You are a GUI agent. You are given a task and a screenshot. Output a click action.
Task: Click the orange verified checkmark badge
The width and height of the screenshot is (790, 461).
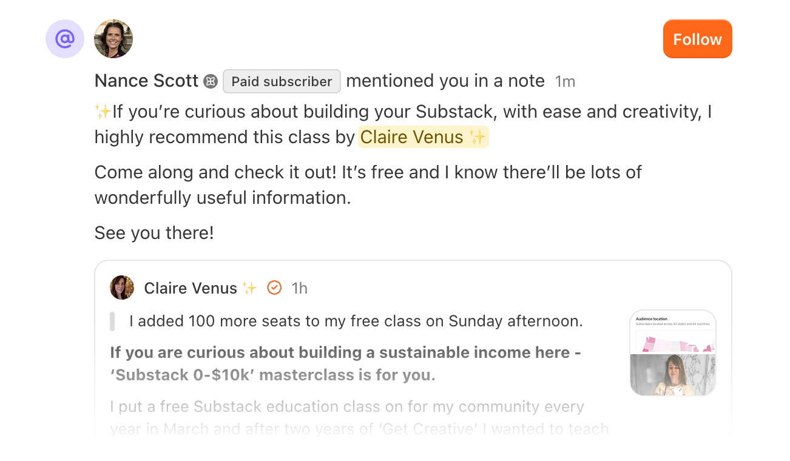pyautogui.click(x=274, y=288)
